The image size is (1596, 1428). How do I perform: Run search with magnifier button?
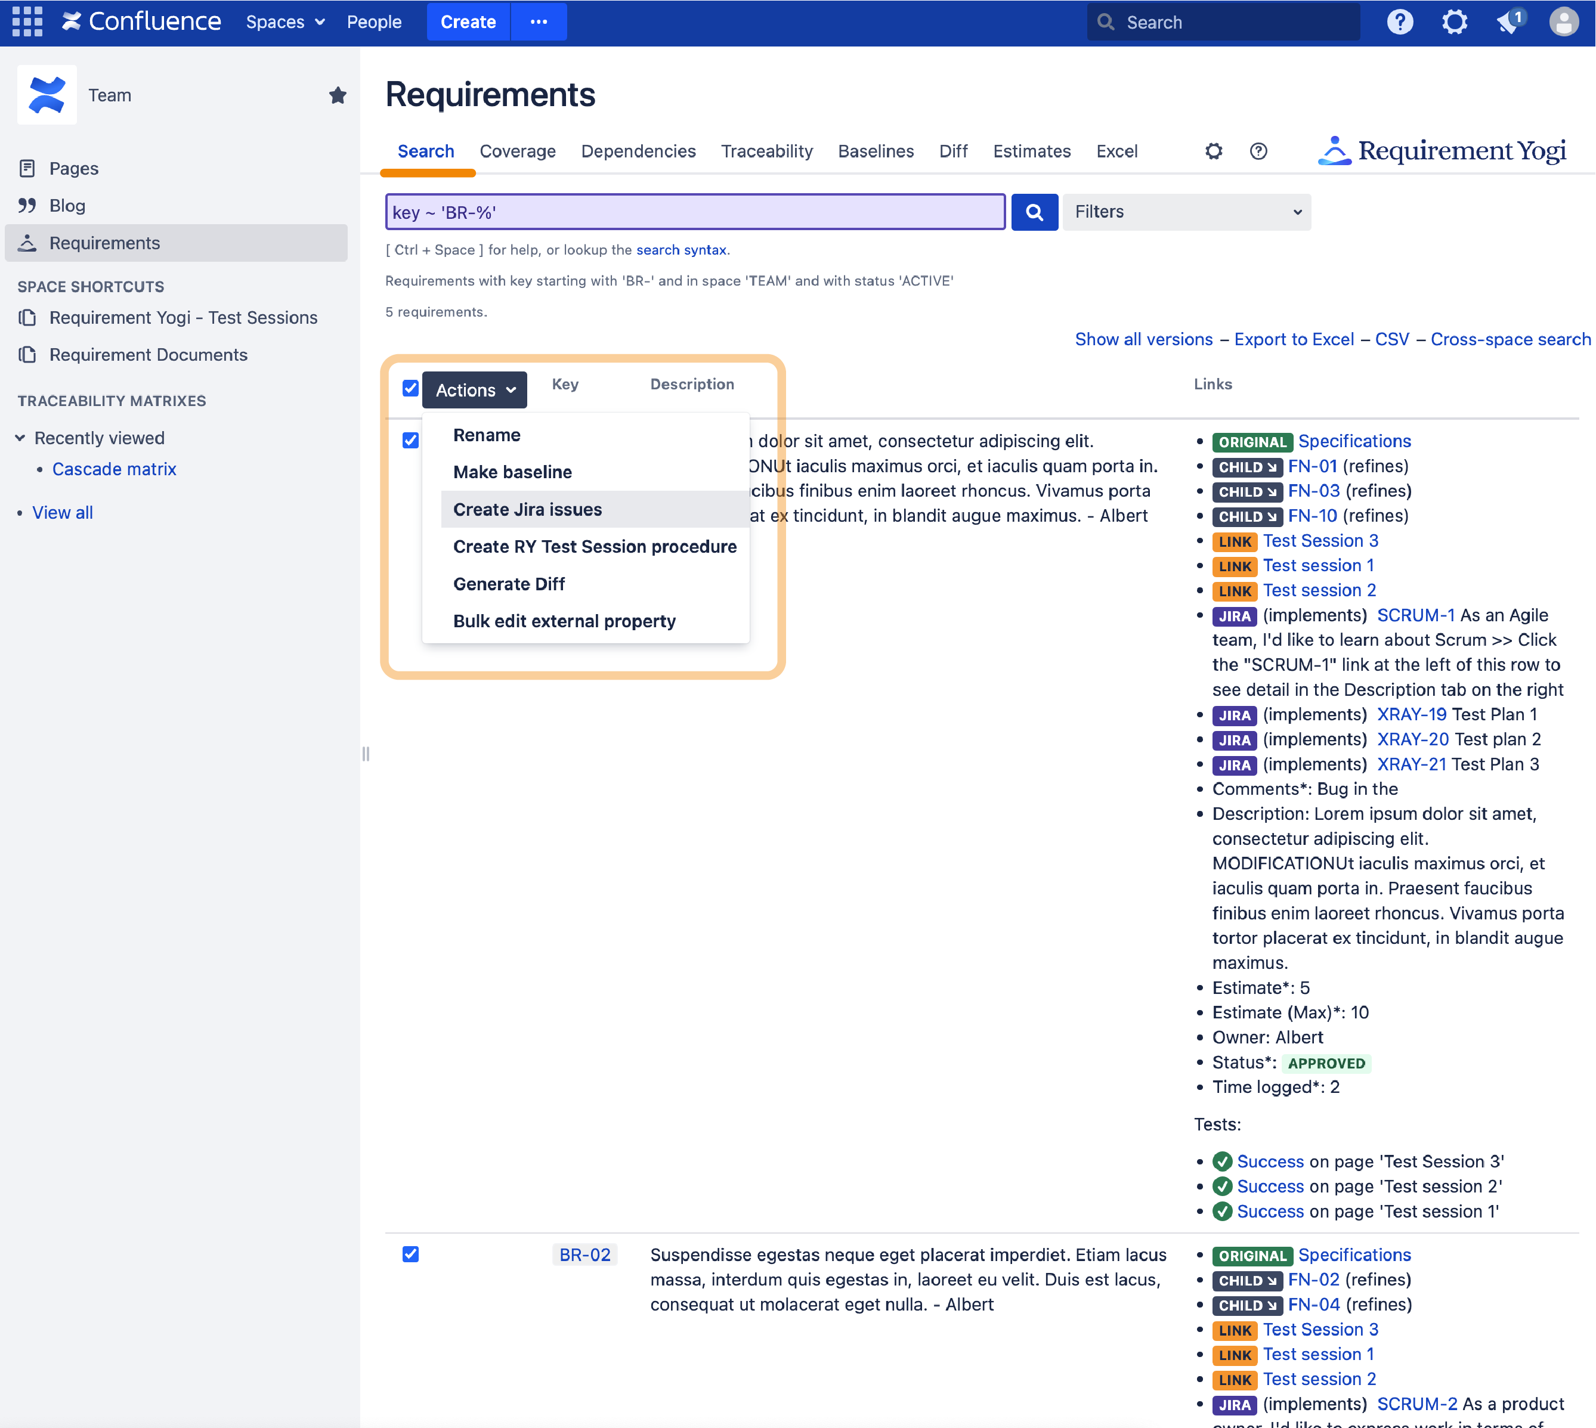1034,212
